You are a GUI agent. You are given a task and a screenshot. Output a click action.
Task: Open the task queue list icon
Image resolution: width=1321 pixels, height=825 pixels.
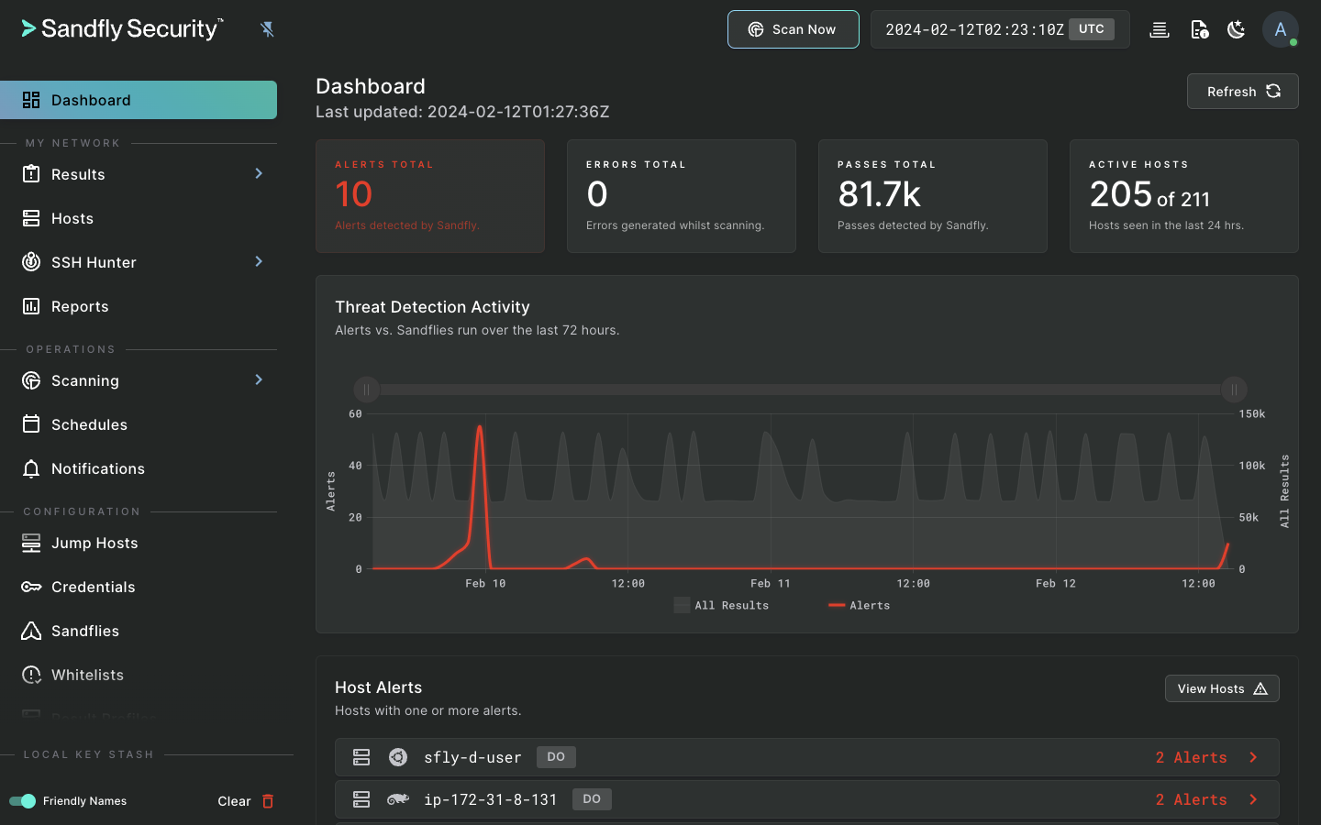(1160, 29)
